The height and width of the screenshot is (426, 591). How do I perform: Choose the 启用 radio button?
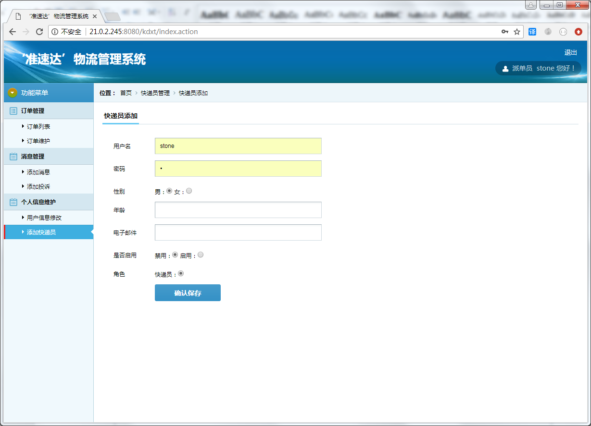(201, 255)
